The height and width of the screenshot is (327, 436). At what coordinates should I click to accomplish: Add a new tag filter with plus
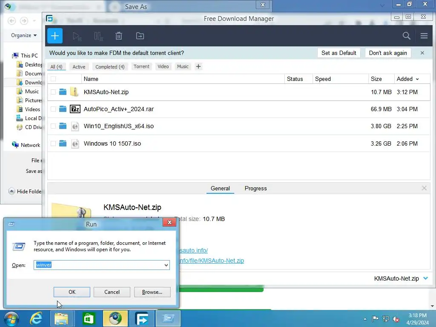pyautogui.click(x=198, y=66)
